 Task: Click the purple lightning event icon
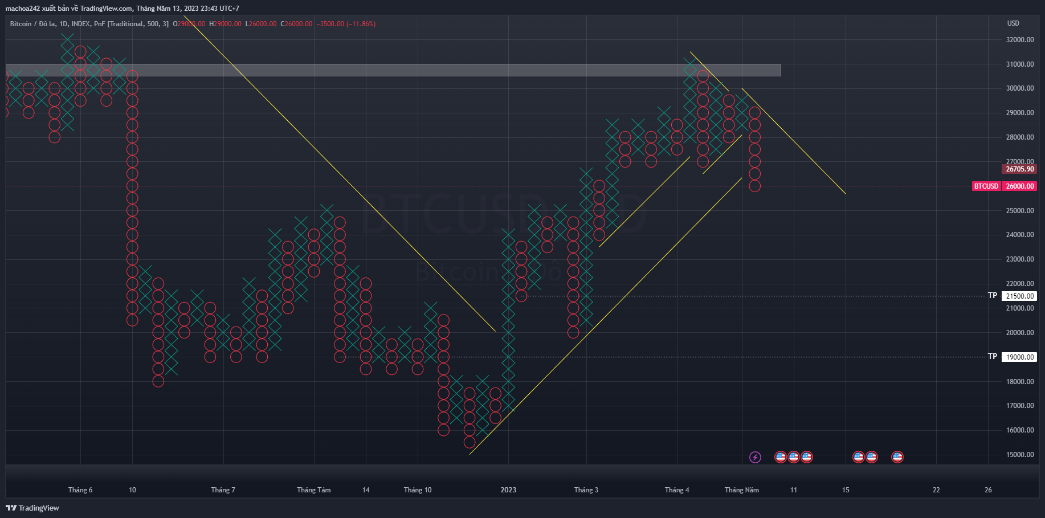(755, 457)
